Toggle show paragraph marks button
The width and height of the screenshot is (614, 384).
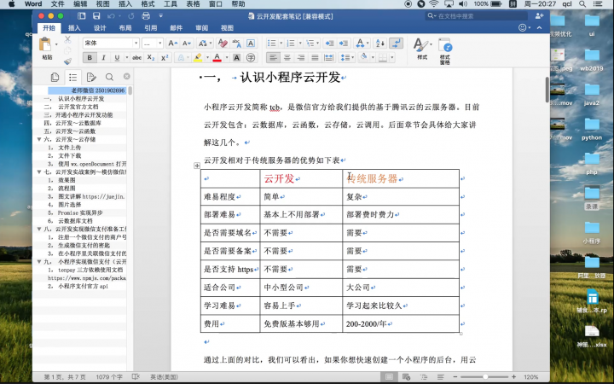pos(396,44)
